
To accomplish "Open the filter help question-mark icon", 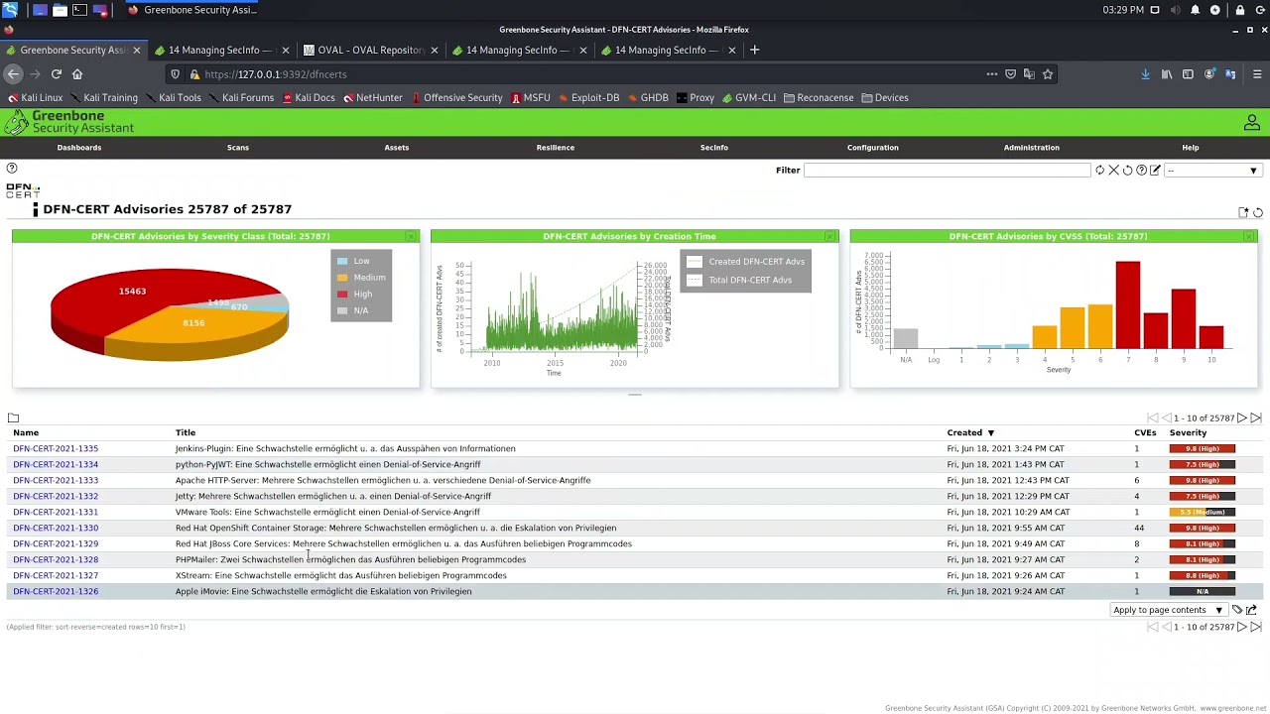I will click(x=1141, y=171).
